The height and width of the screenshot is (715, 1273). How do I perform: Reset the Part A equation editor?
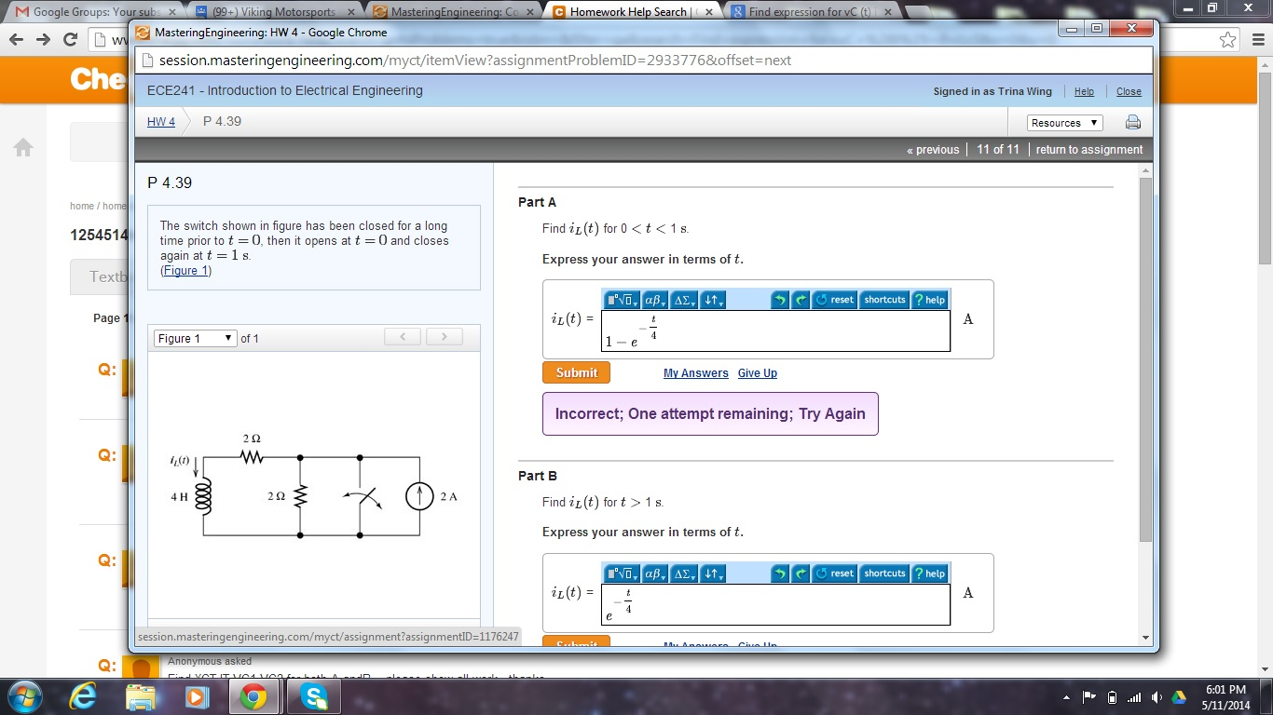click(834, 300)
